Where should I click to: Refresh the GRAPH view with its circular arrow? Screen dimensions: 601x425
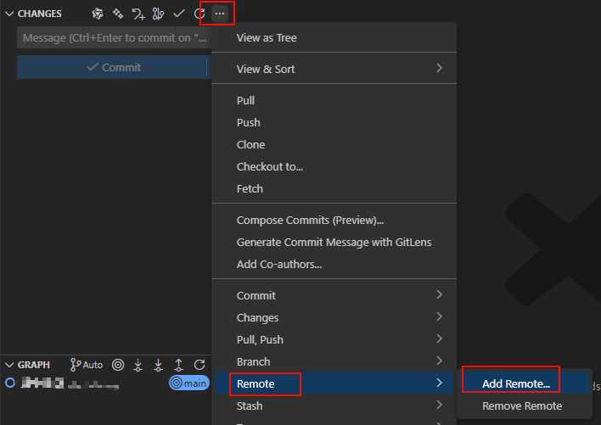point(199,365)
